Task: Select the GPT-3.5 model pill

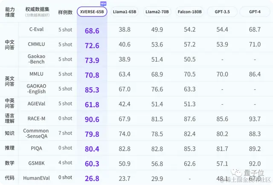Action: 222,12
